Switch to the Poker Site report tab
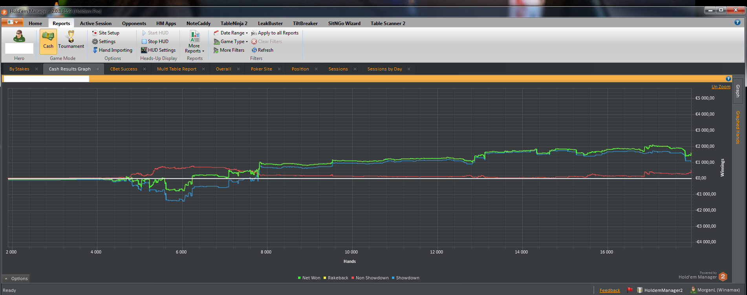The image size is (747, 295). [x=262, y=69]
